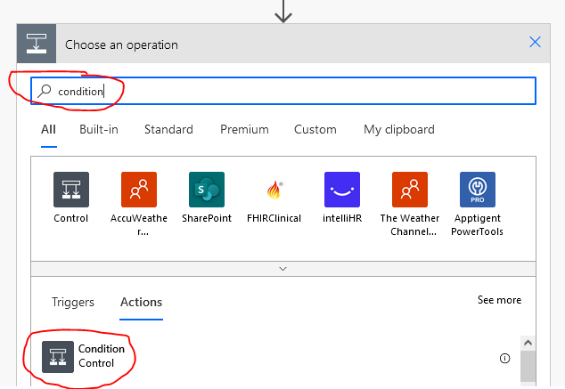The width and height of the screenshot is (565, 389).
Task: Pick The Weather Channel connector
Action: coord(410,190)
